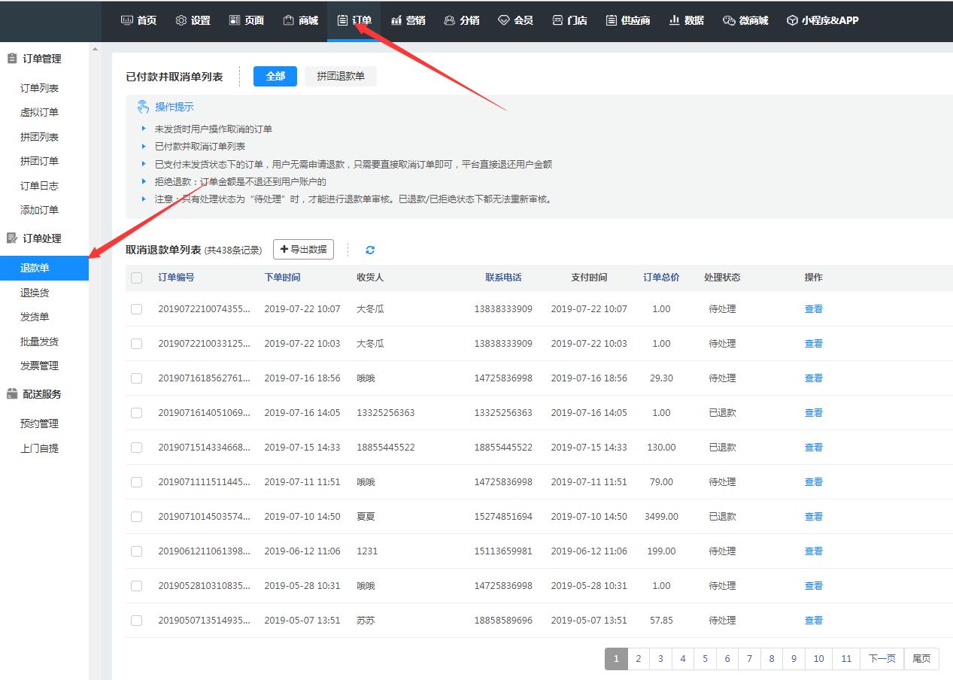
Task: Open settings via the gear icon
Action: click(181, 20)
